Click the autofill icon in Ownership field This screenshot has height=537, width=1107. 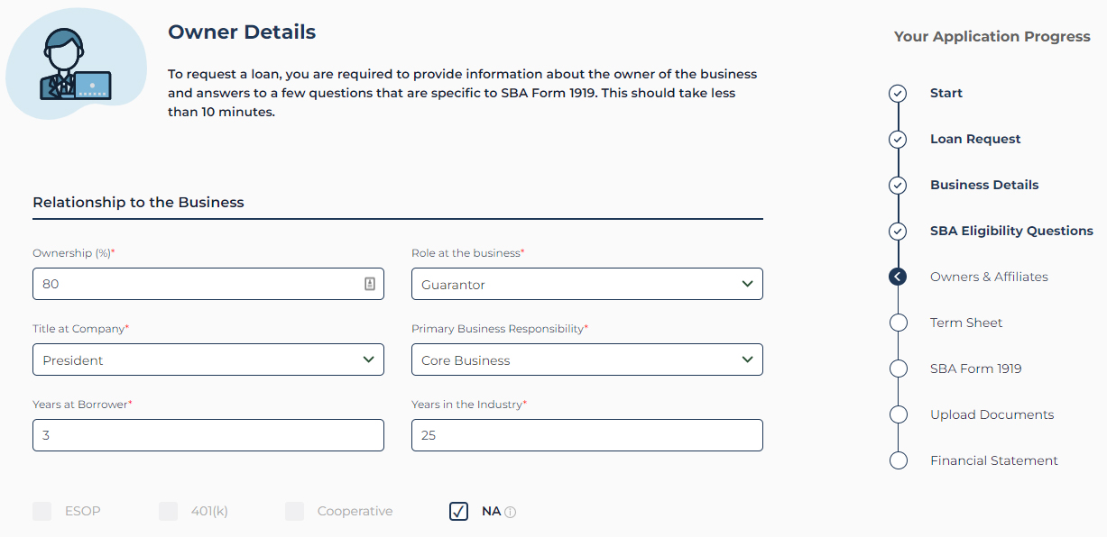pos(370,284)
